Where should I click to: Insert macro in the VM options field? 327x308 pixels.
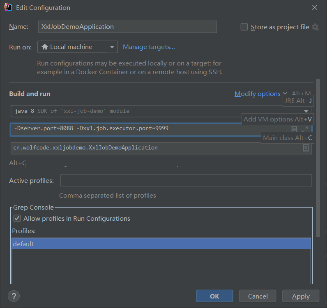[x=294, y=129]
